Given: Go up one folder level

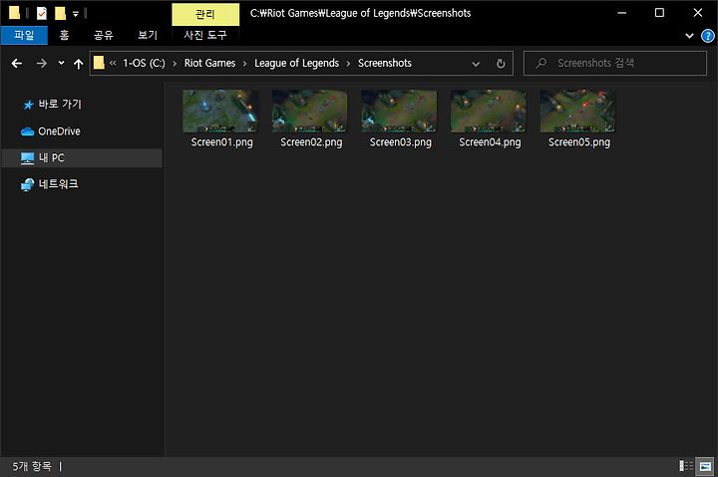Looking at the screenshot, I should click(x=79, y=64).
